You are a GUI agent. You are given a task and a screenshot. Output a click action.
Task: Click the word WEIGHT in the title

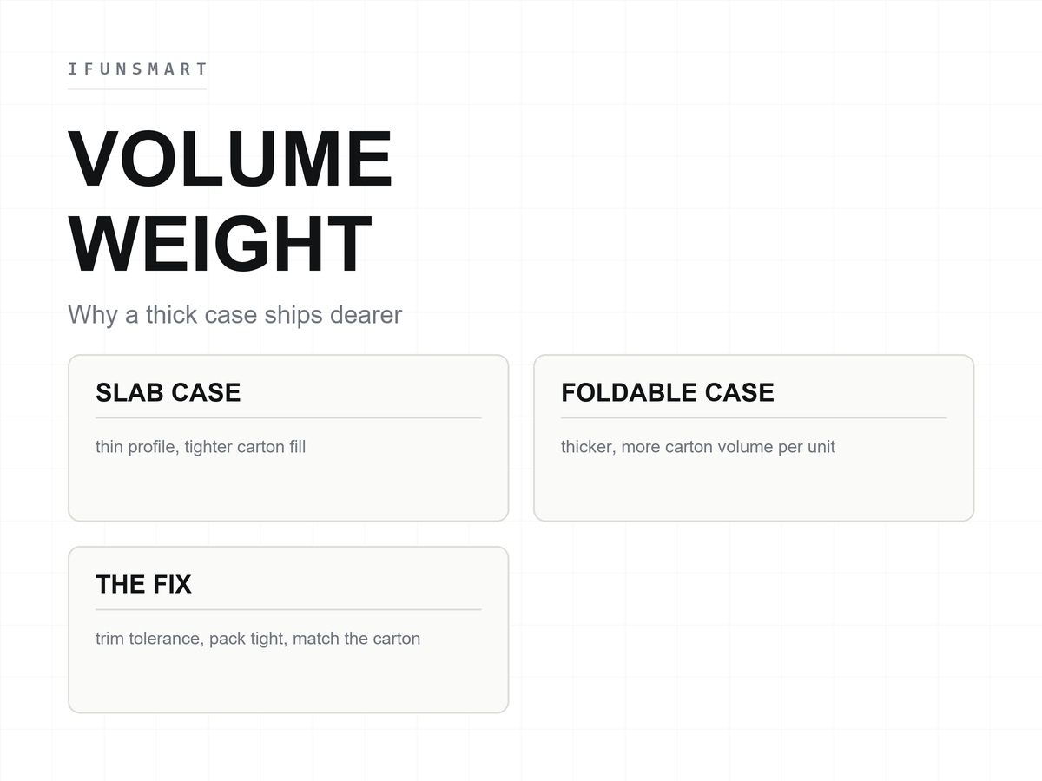[x=221, y=245]
